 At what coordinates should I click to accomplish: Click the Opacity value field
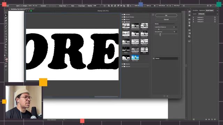pyautogui.click(x=96, y=6)
